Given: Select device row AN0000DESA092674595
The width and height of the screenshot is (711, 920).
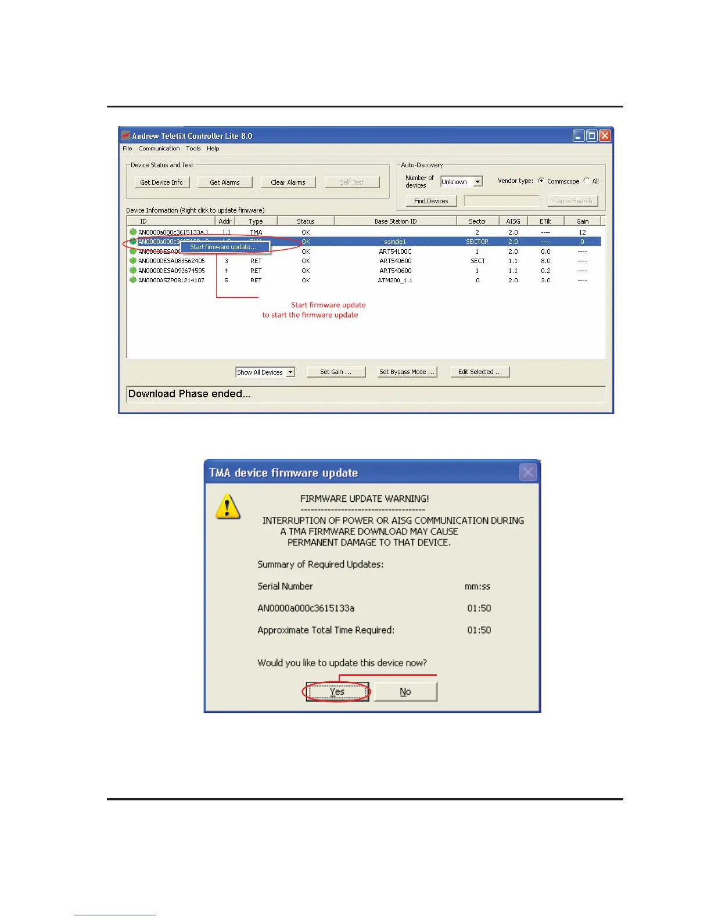Looking at the screenshot, I should 365,271.
